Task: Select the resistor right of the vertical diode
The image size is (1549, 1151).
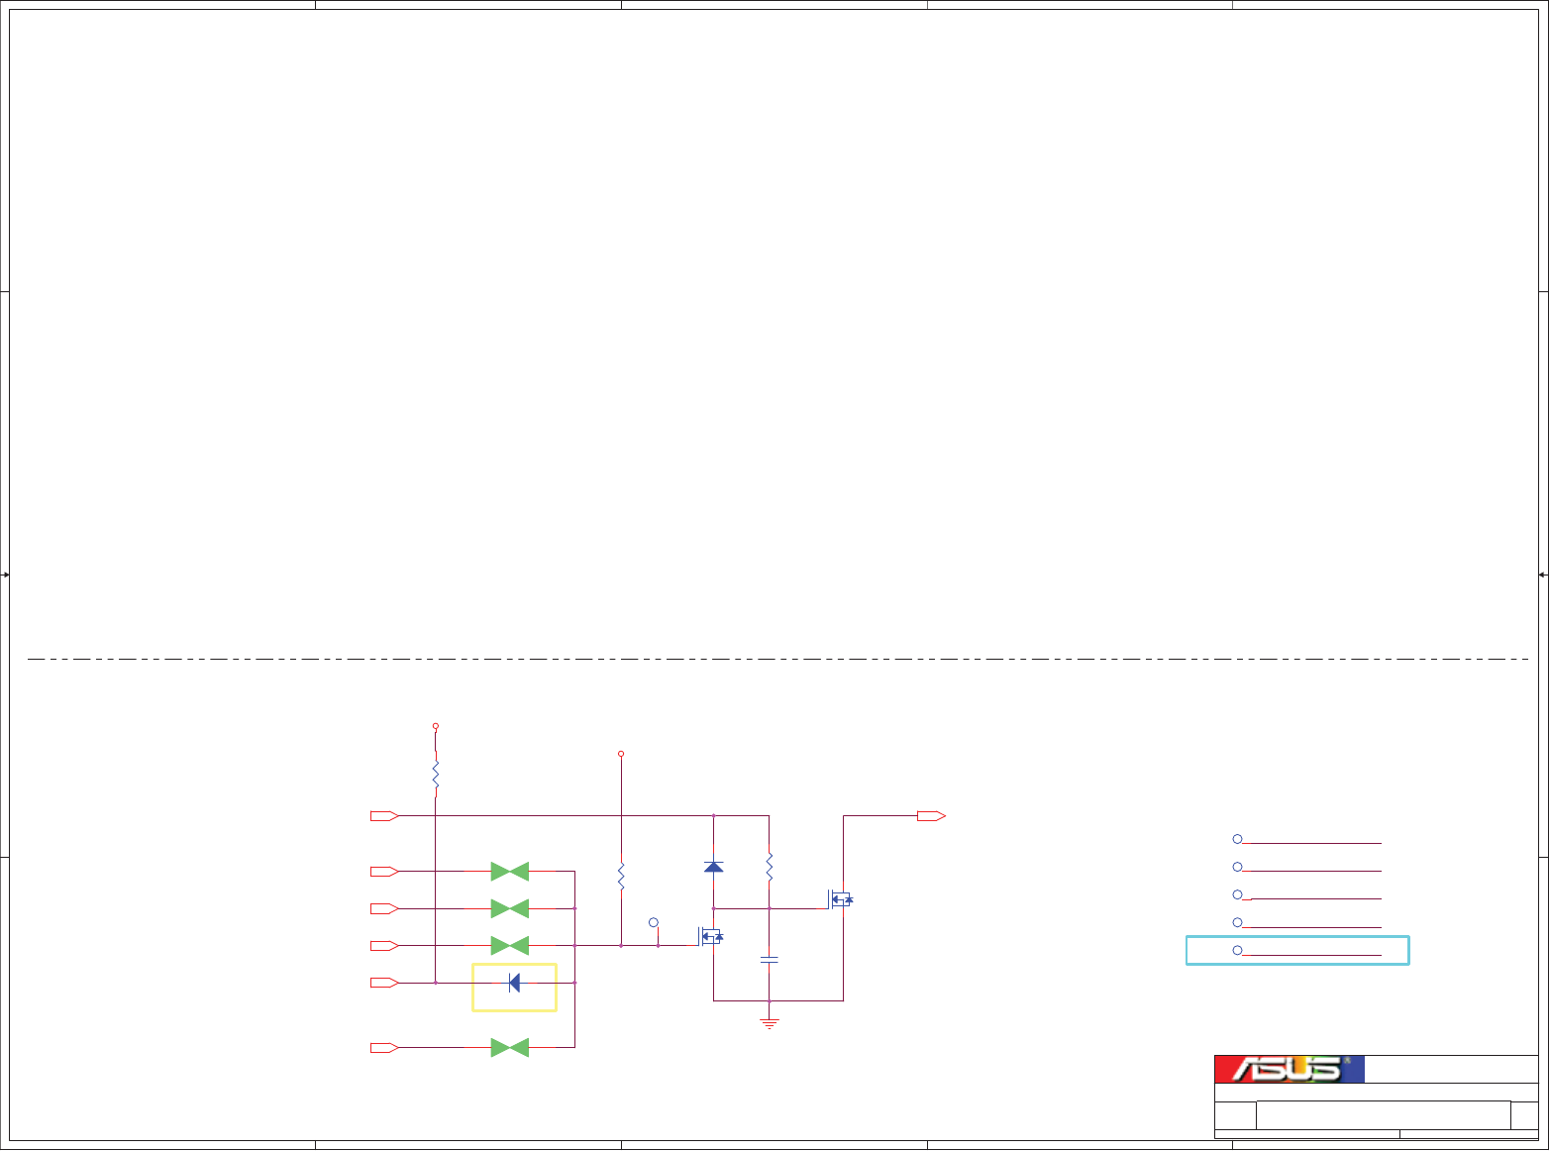Action: (x=770, y=867)
